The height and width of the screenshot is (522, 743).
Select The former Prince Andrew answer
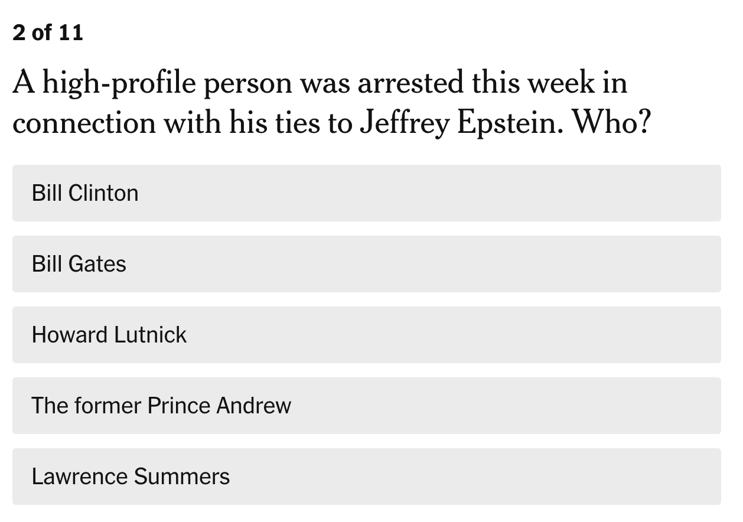click(366, 406)
